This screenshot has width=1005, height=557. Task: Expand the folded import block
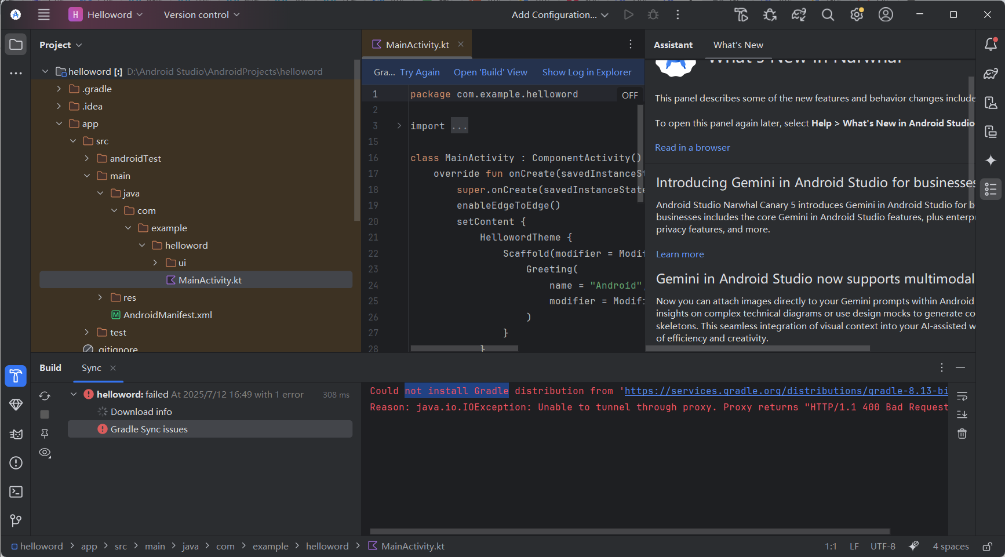click(x=399, y=126)
